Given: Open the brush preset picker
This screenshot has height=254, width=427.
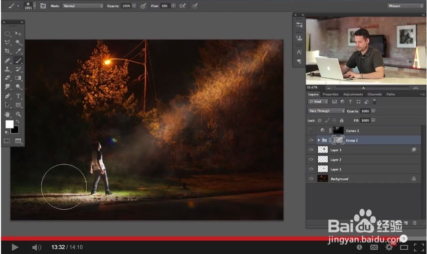Looking at the screenshot, I should click(x=34, y=5).
